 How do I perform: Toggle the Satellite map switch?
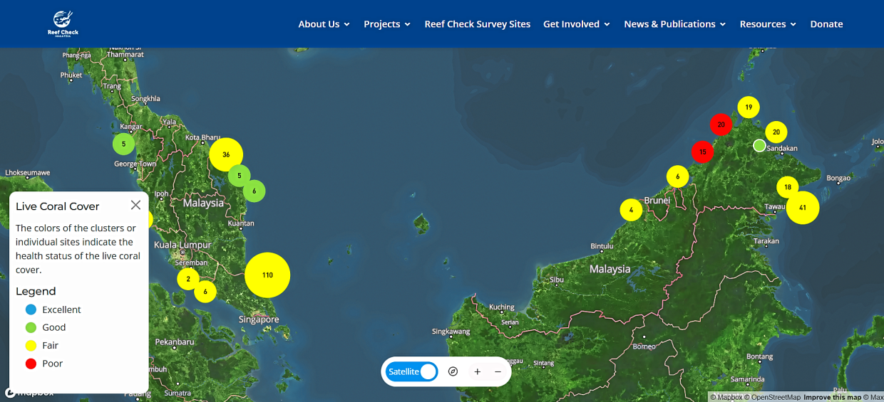point(411,371)
